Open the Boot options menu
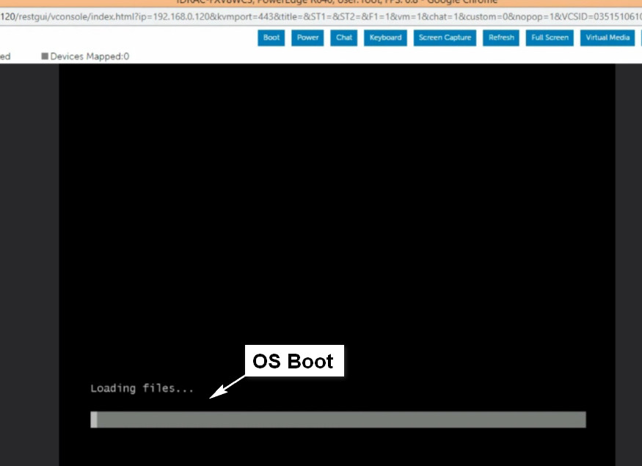 coord(271,37)
